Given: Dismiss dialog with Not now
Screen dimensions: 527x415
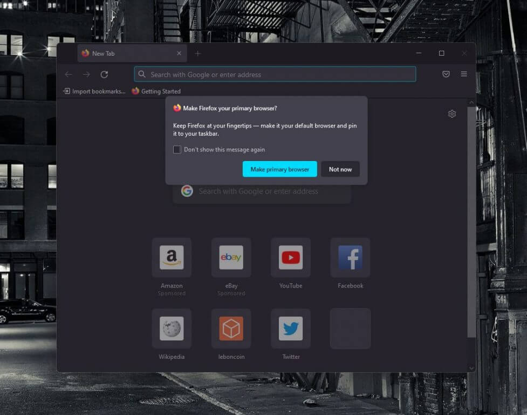Looking at the screenshot, I should (x=340, y=169).
